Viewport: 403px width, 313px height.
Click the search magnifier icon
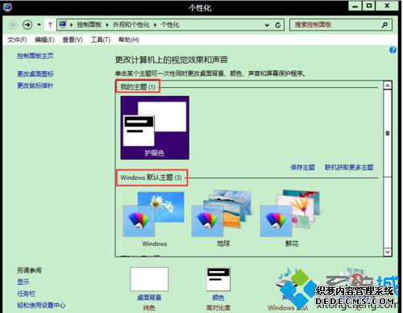(x=384, y=25)
